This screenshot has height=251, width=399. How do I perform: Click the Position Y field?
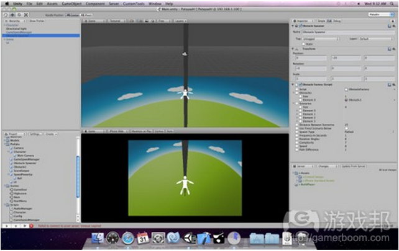[x=346, y=58]
